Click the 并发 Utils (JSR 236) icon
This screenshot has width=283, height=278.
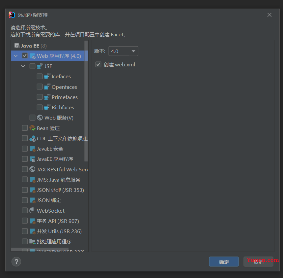tap(32, 231)
